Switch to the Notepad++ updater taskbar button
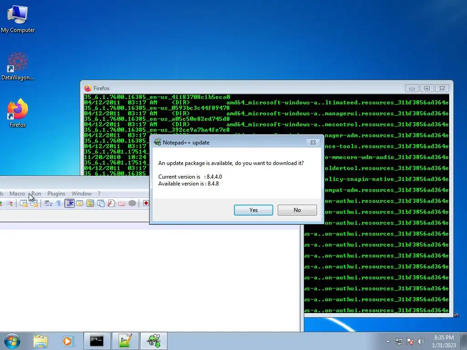Screen dimensions: 467x350 click(154, 341)
